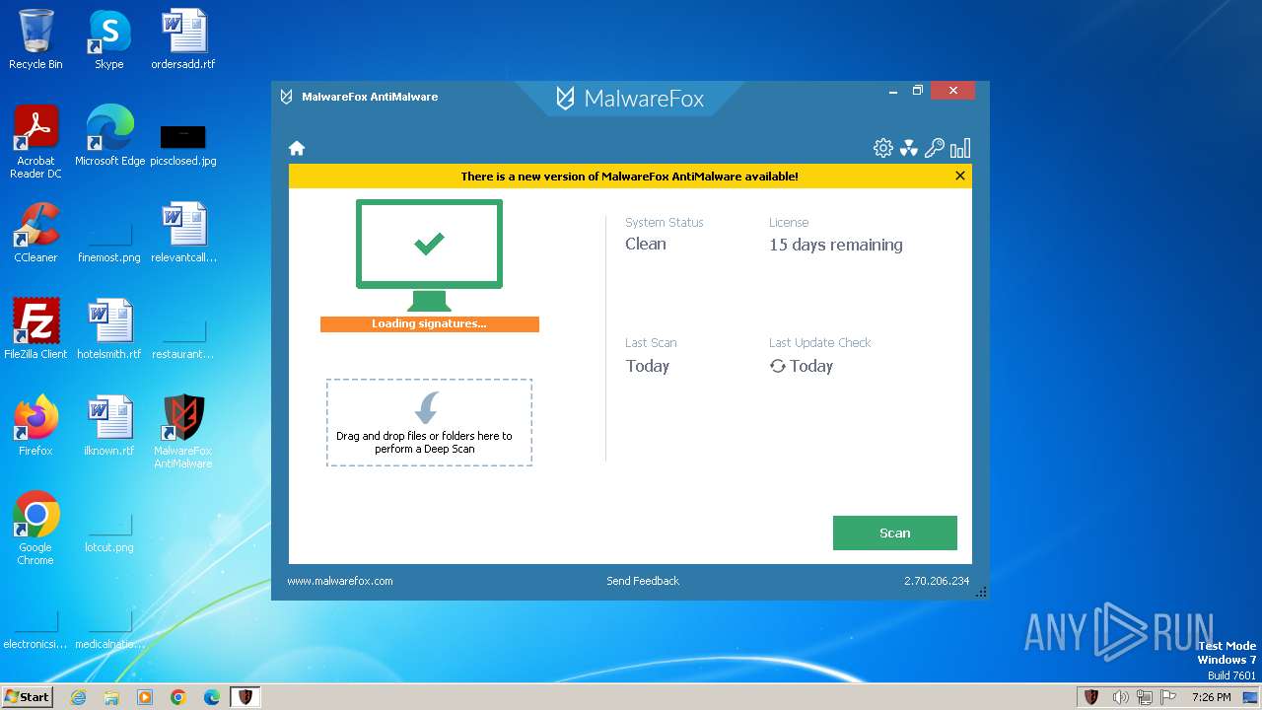Open the Send Feedback link
The width and height of the screenshot is (1262, 710).
[643, 581]
